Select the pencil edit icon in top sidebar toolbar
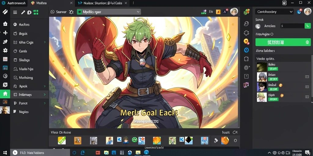 (23, 12)
